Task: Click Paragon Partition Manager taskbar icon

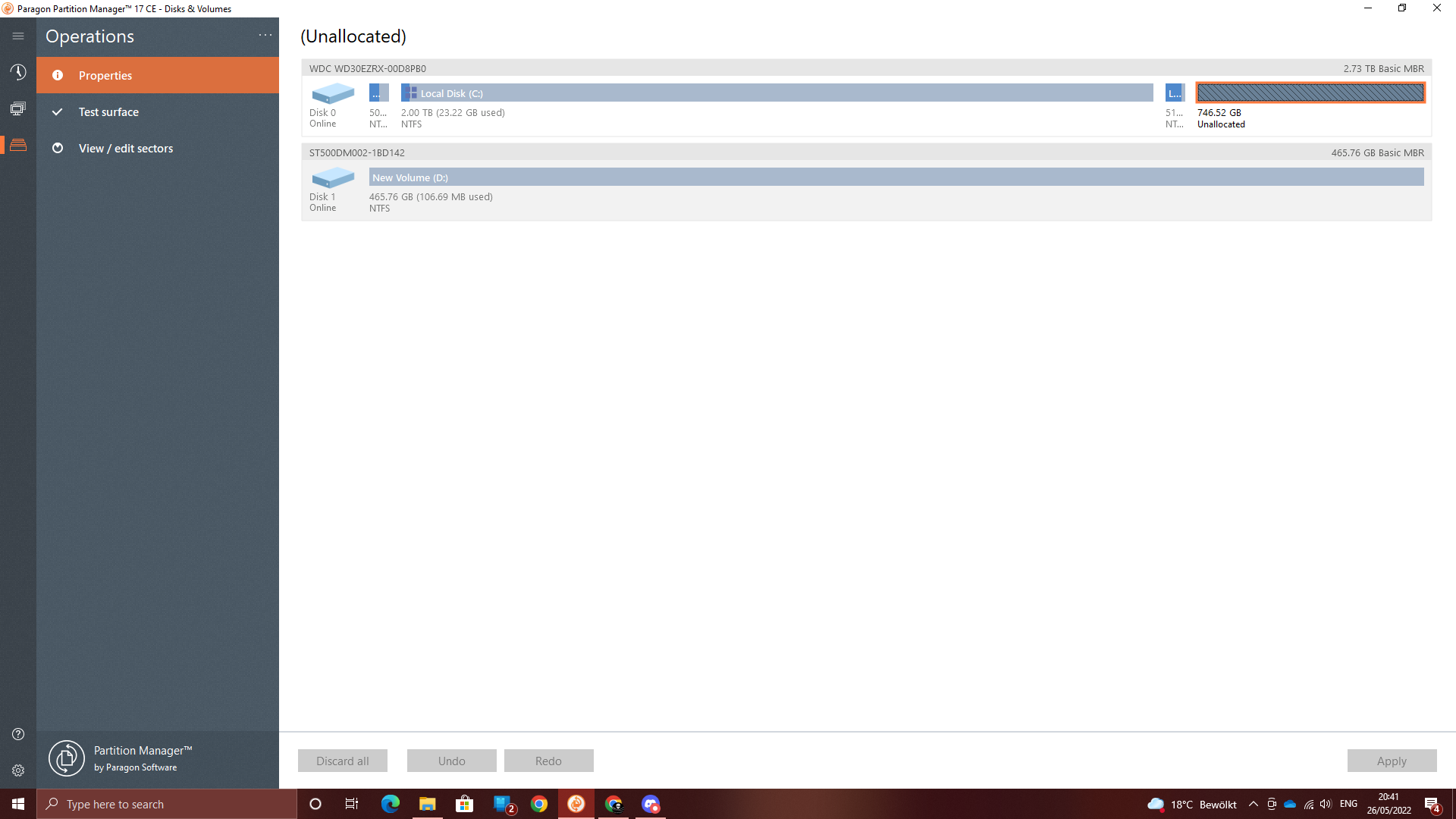Action: 576,804
